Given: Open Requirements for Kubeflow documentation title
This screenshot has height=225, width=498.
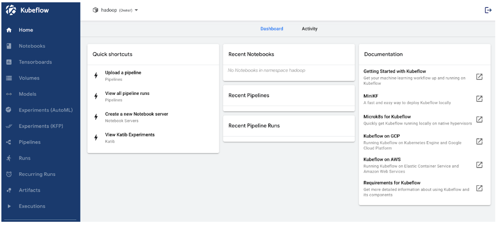Looking at the screenshot, I should (392, 183).
